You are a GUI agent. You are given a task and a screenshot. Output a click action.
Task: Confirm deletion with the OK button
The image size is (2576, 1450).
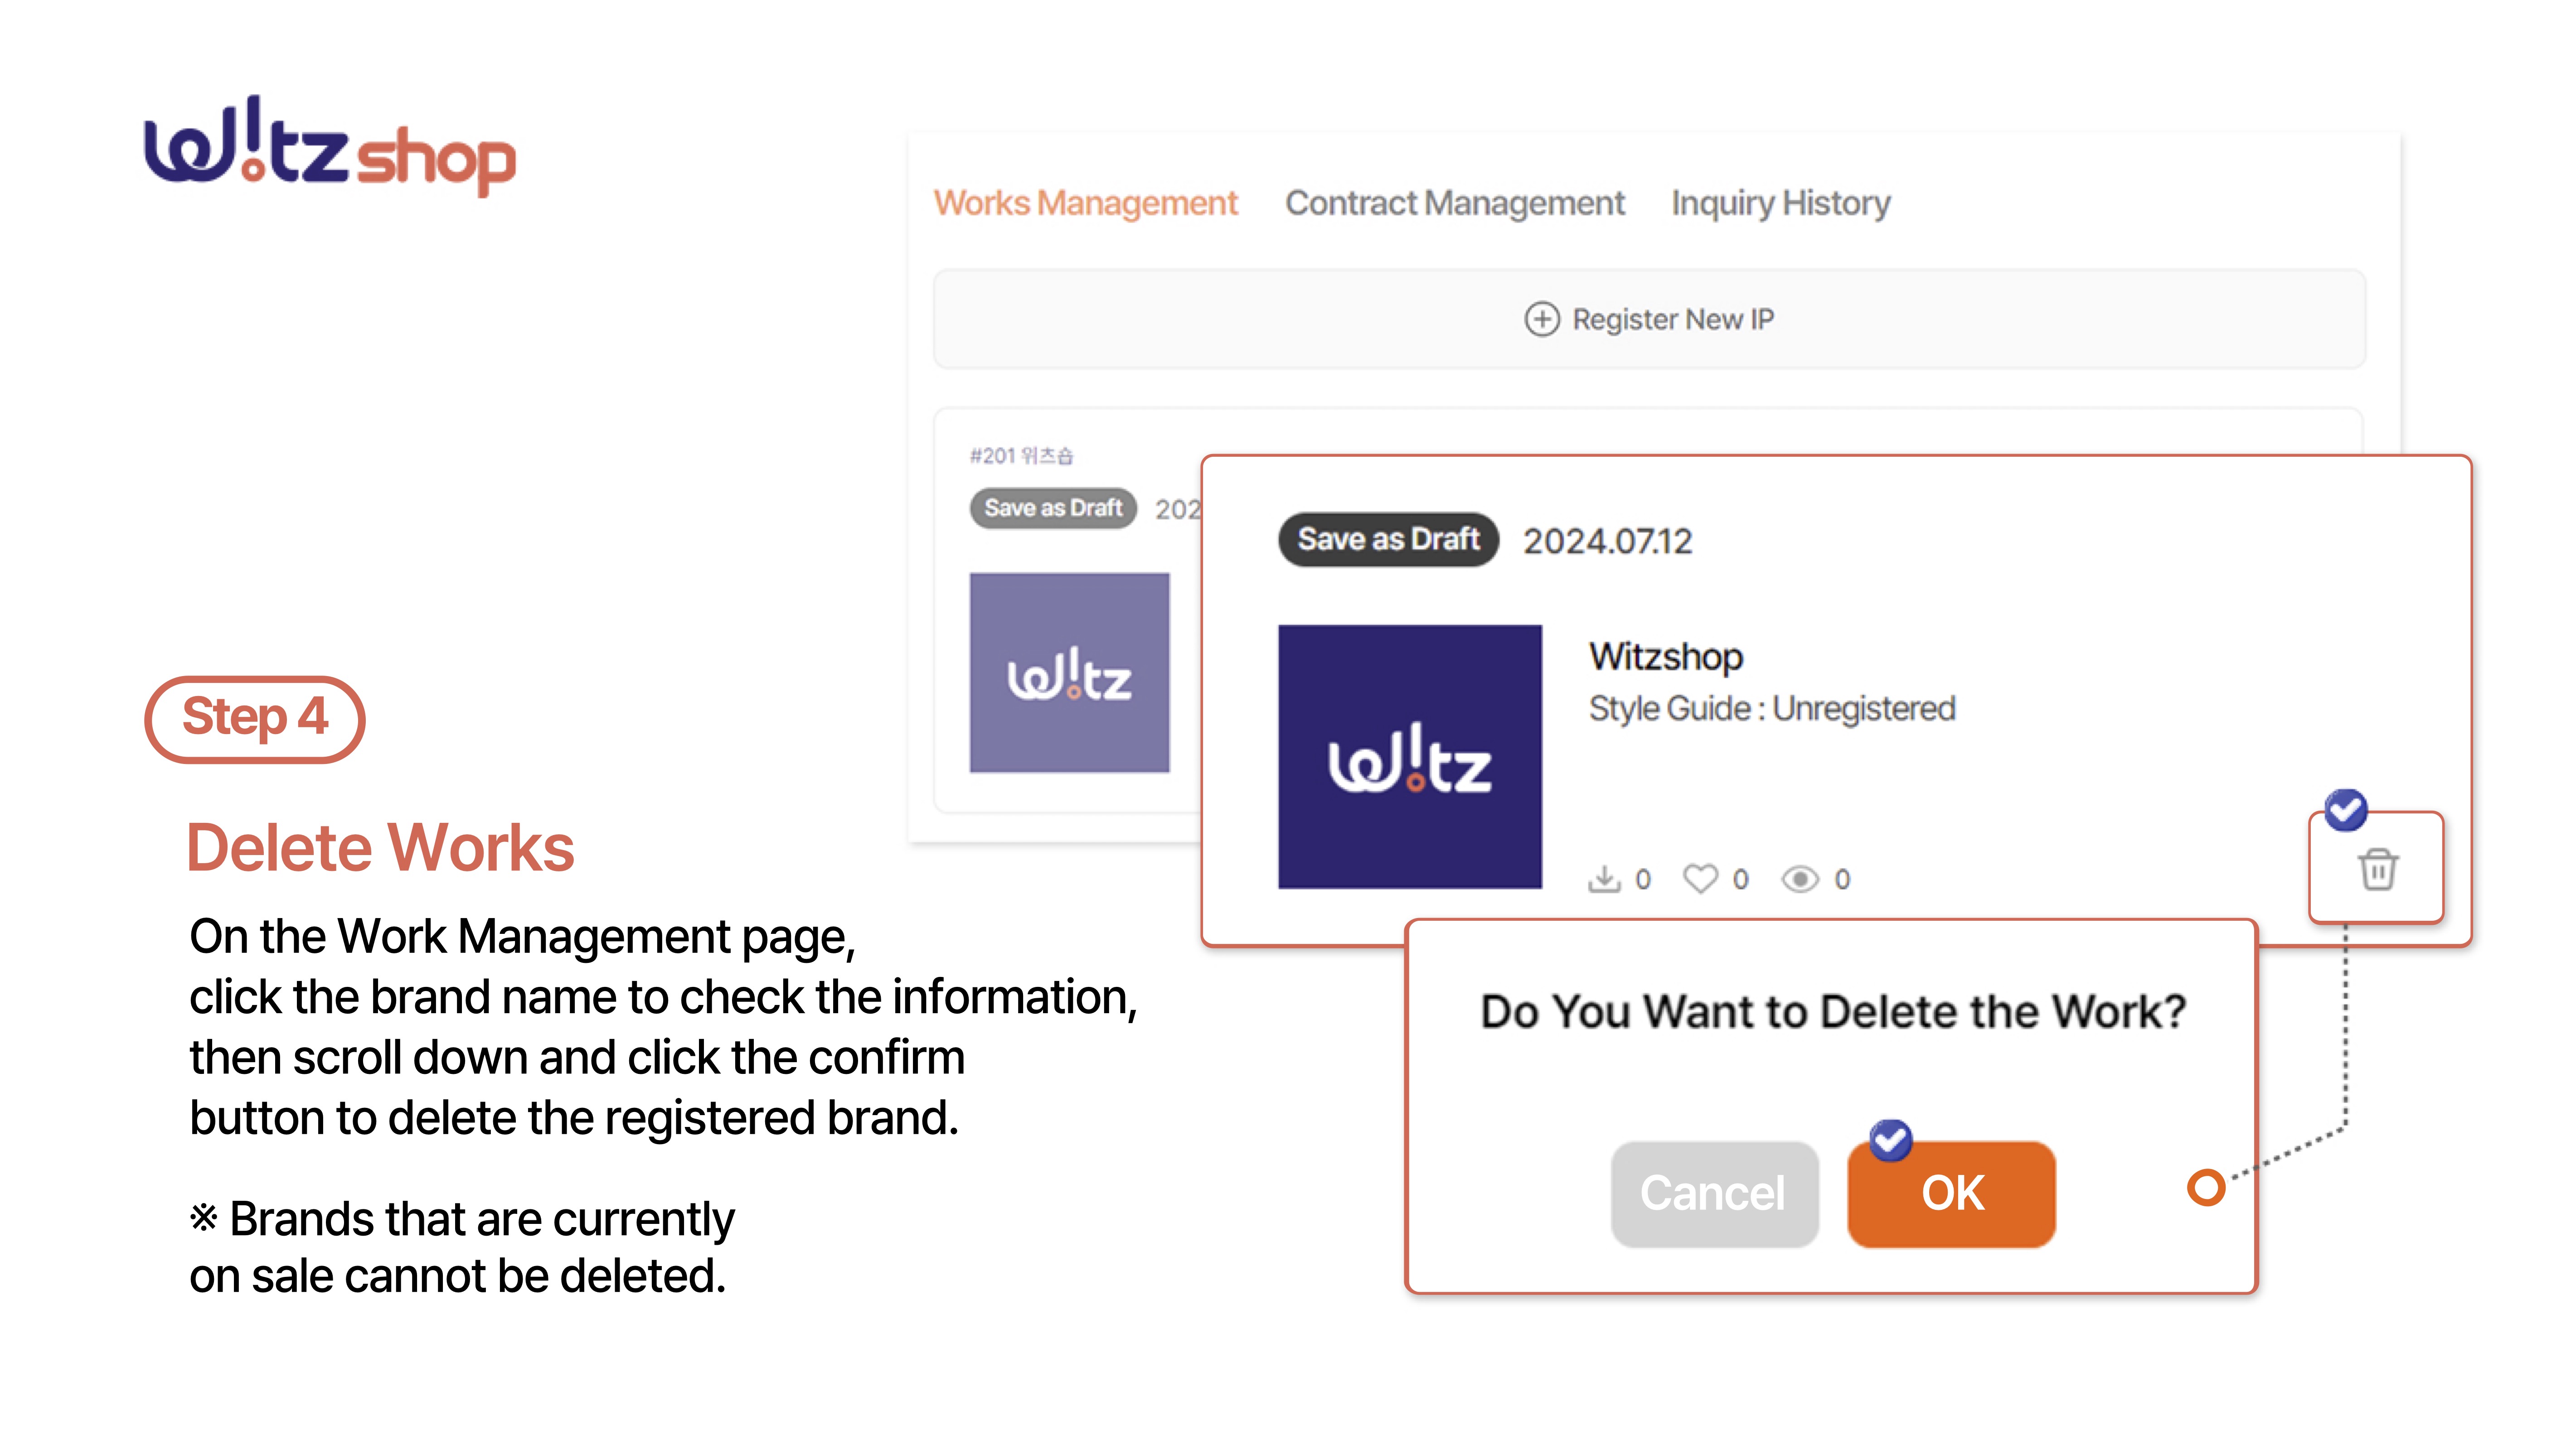(1951, 1193)
